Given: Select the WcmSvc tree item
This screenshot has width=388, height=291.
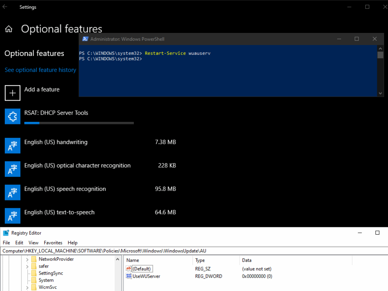Looking at the screenshot, I should 47,287.
